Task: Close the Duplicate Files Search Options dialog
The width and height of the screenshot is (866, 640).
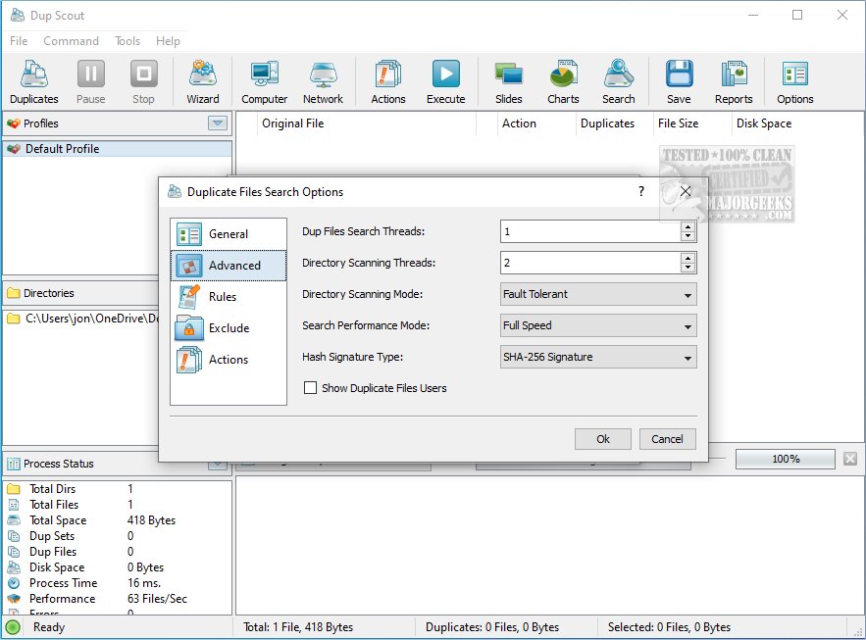Action: click(686, 191)
